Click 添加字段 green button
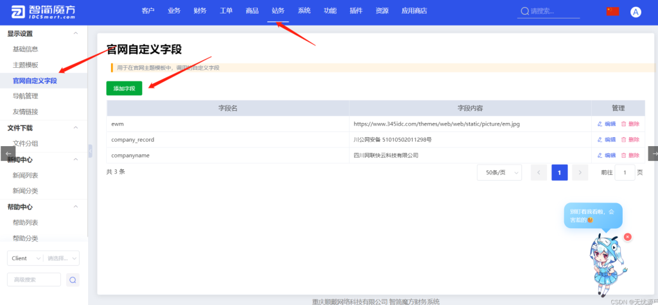Screen dimensions: 658x305 click(x=124, y=88)
